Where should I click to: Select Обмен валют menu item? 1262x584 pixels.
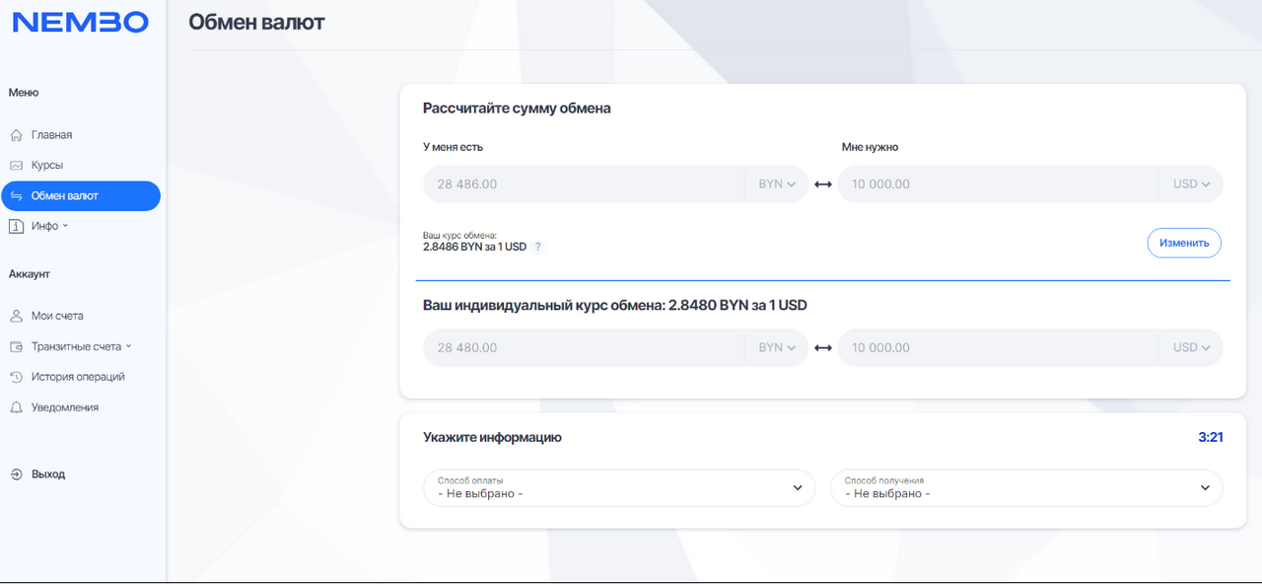pos(80,196)
